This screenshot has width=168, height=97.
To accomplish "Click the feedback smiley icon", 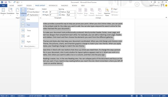I will tap(166, 5).
